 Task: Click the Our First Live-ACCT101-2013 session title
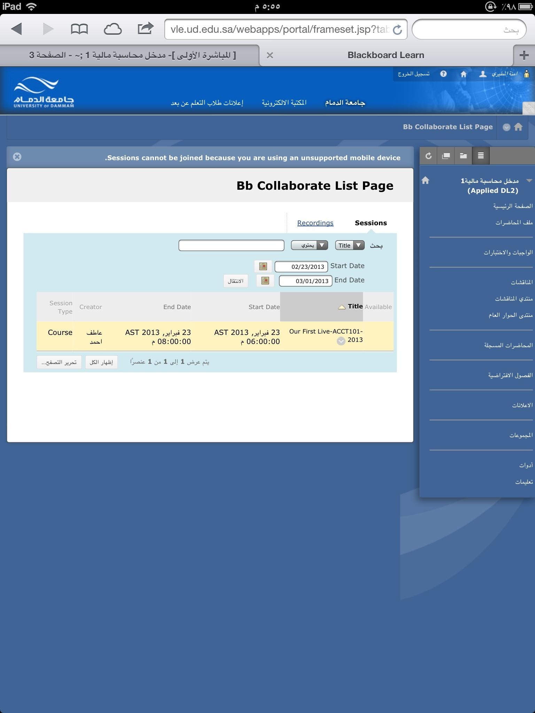(326, 335)
